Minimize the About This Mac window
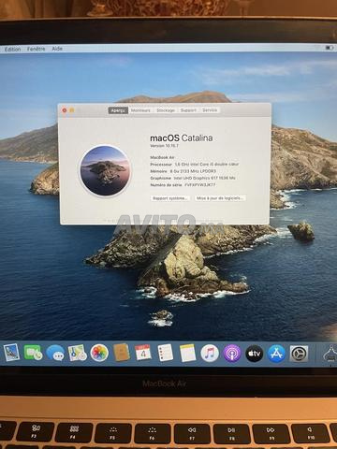The image size is (337, 449). pyautogui.click(x=72, y=110)
